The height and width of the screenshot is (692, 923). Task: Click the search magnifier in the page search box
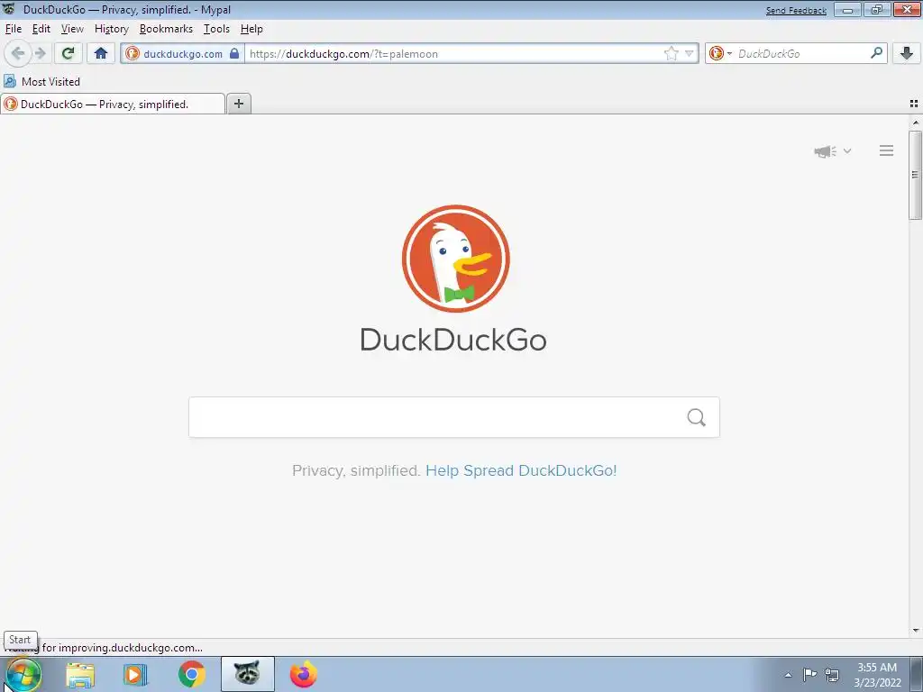(697, 417)
